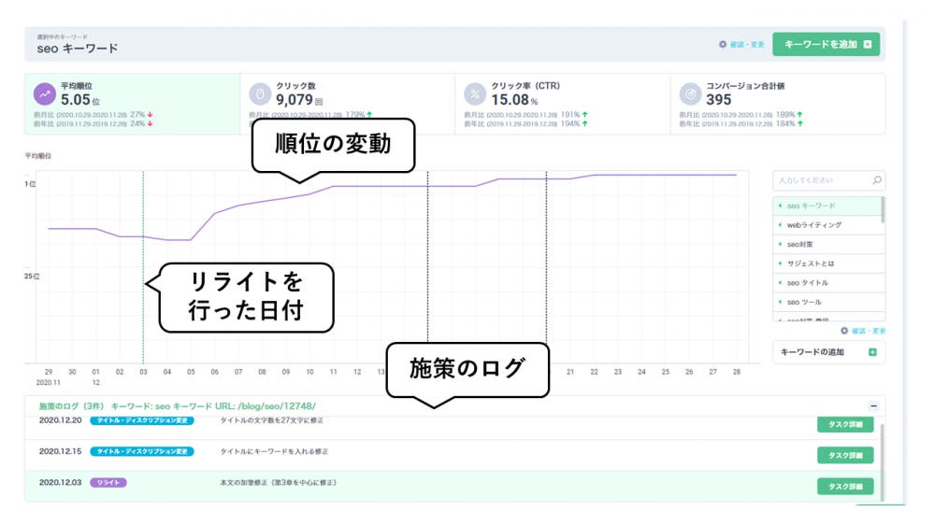Click gear icon below the keyword list

point(844,331)
